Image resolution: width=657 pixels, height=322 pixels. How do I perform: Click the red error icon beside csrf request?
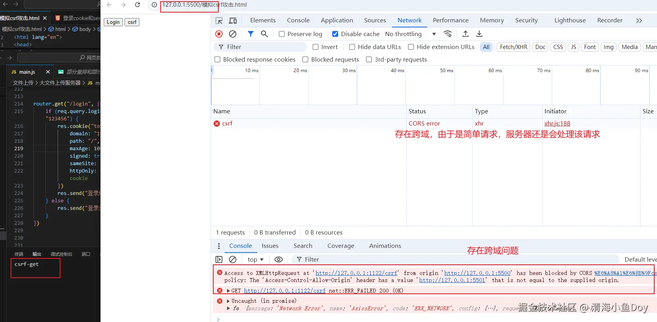click(x=217, y=124)
